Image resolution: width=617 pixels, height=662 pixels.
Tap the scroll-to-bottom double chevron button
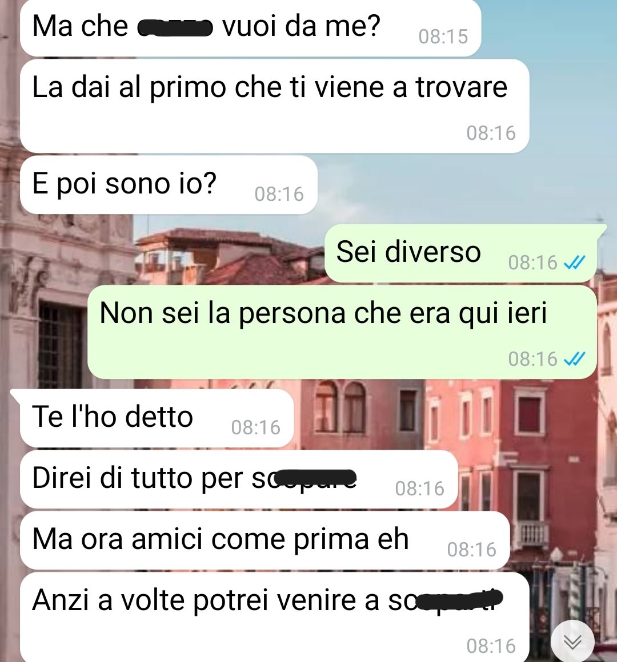click(572, 641)
